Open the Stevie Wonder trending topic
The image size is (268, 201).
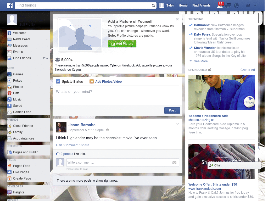(205, 48)
